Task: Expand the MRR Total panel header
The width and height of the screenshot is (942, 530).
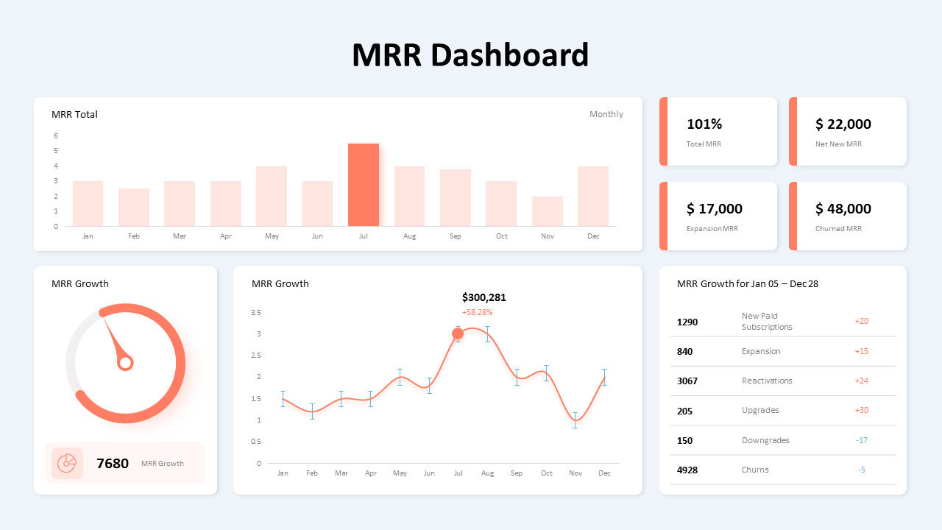Action: [x=74, y=114]
